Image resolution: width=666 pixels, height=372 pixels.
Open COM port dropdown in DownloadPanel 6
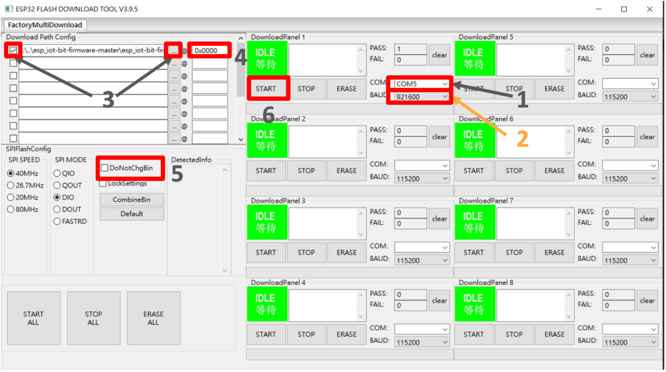pos(630,166)
